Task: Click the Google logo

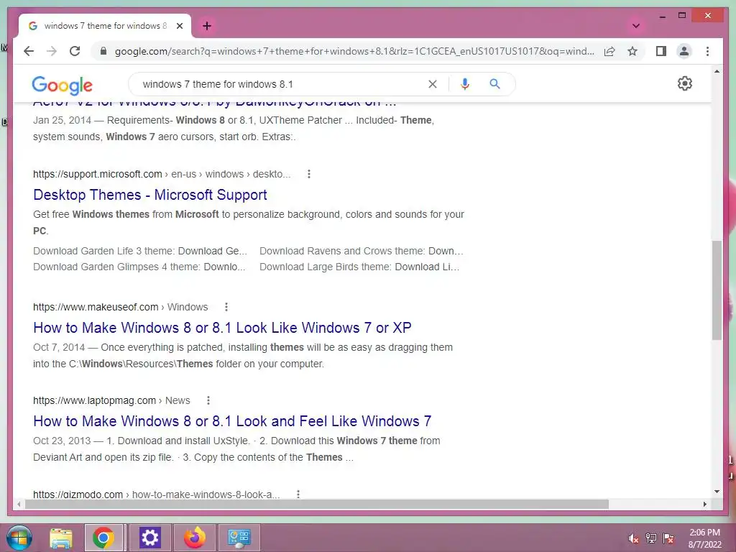Action: 62,85
